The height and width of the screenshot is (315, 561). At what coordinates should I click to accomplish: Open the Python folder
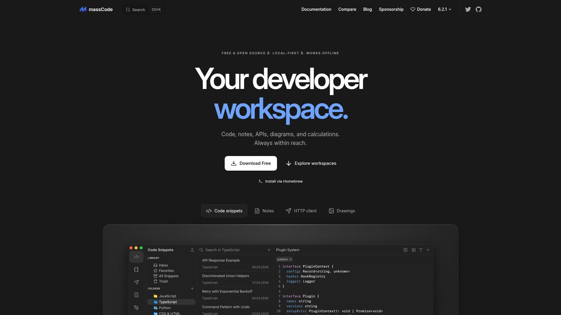click(171, 308)
